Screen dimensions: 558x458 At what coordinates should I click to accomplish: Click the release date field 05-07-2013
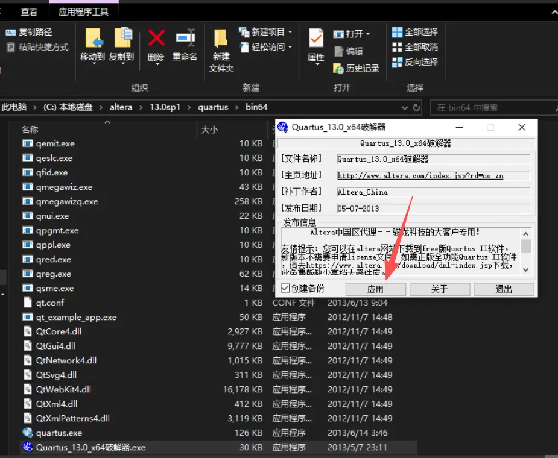click(434, 209)
